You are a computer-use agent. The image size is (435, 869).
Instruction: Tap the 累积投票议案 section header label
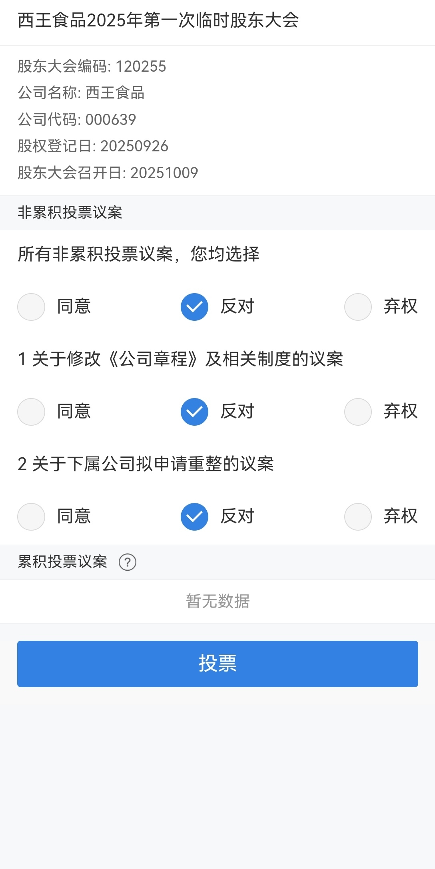[x=63, y=562]
